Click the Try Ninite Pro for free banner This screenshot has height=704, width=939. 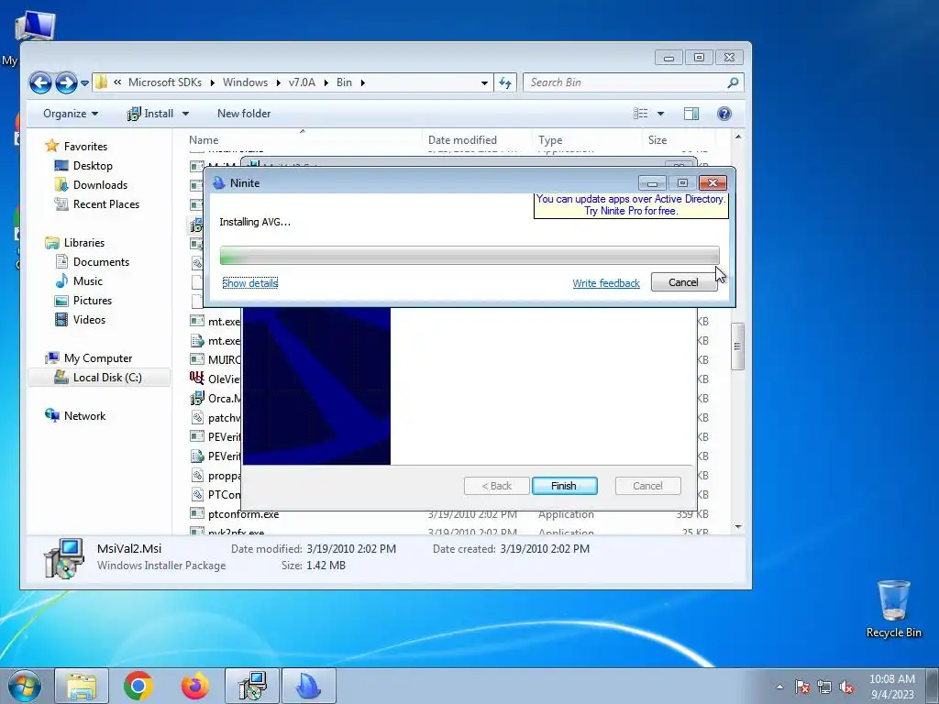(x=631, y=205)
